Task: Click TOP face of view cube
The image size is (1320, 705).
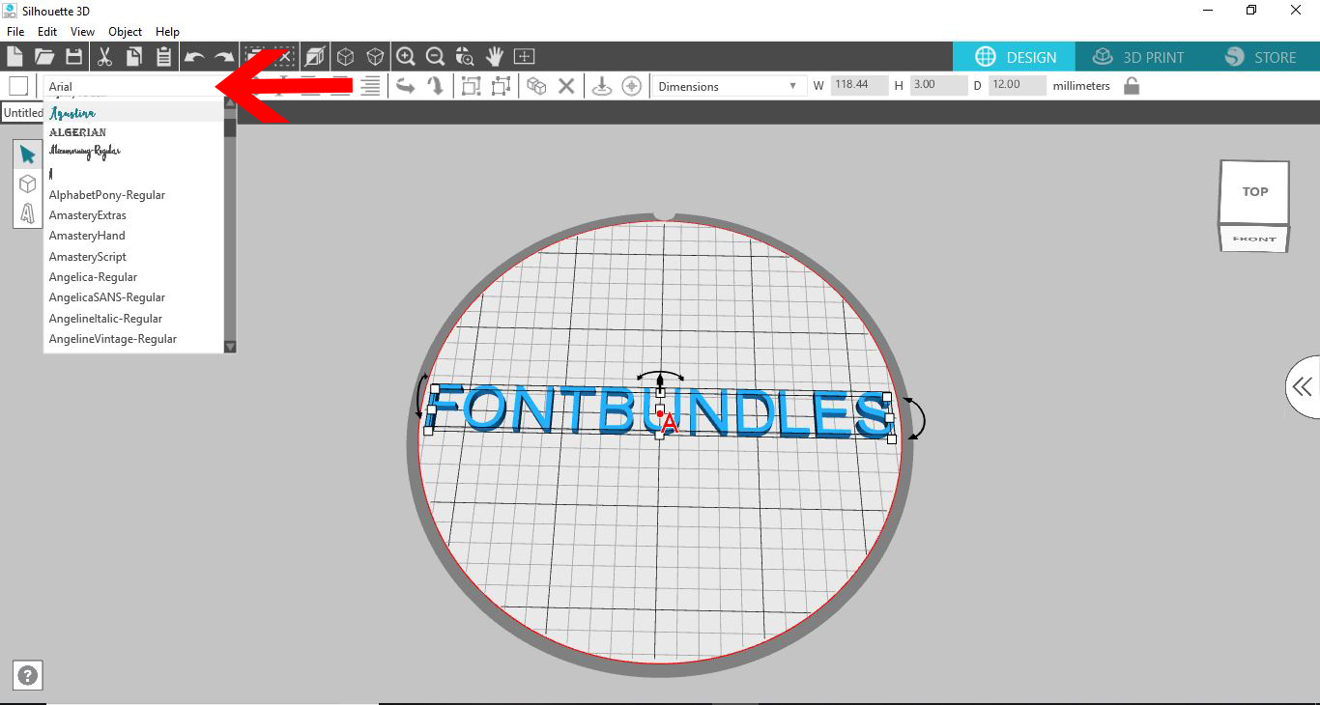Action: 1254,191
